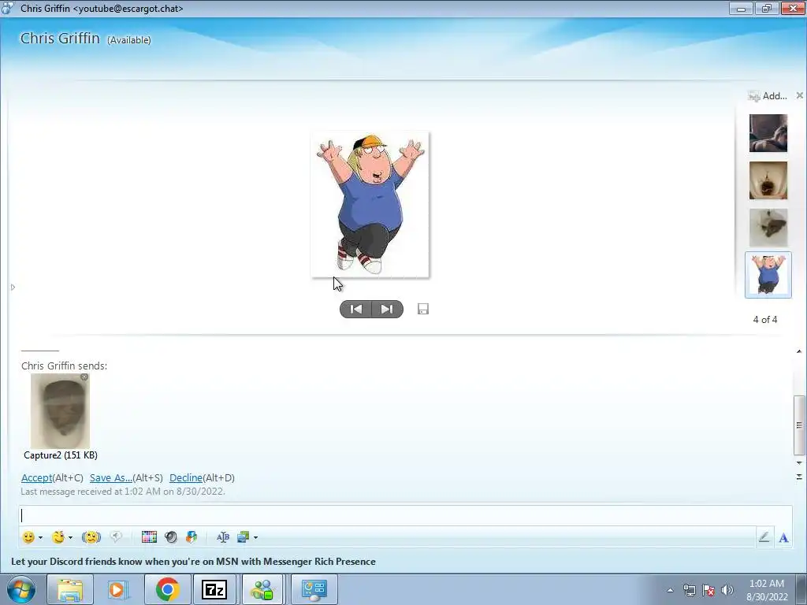
Task: Decline the Capture2 file transfer
Action: 185,478
